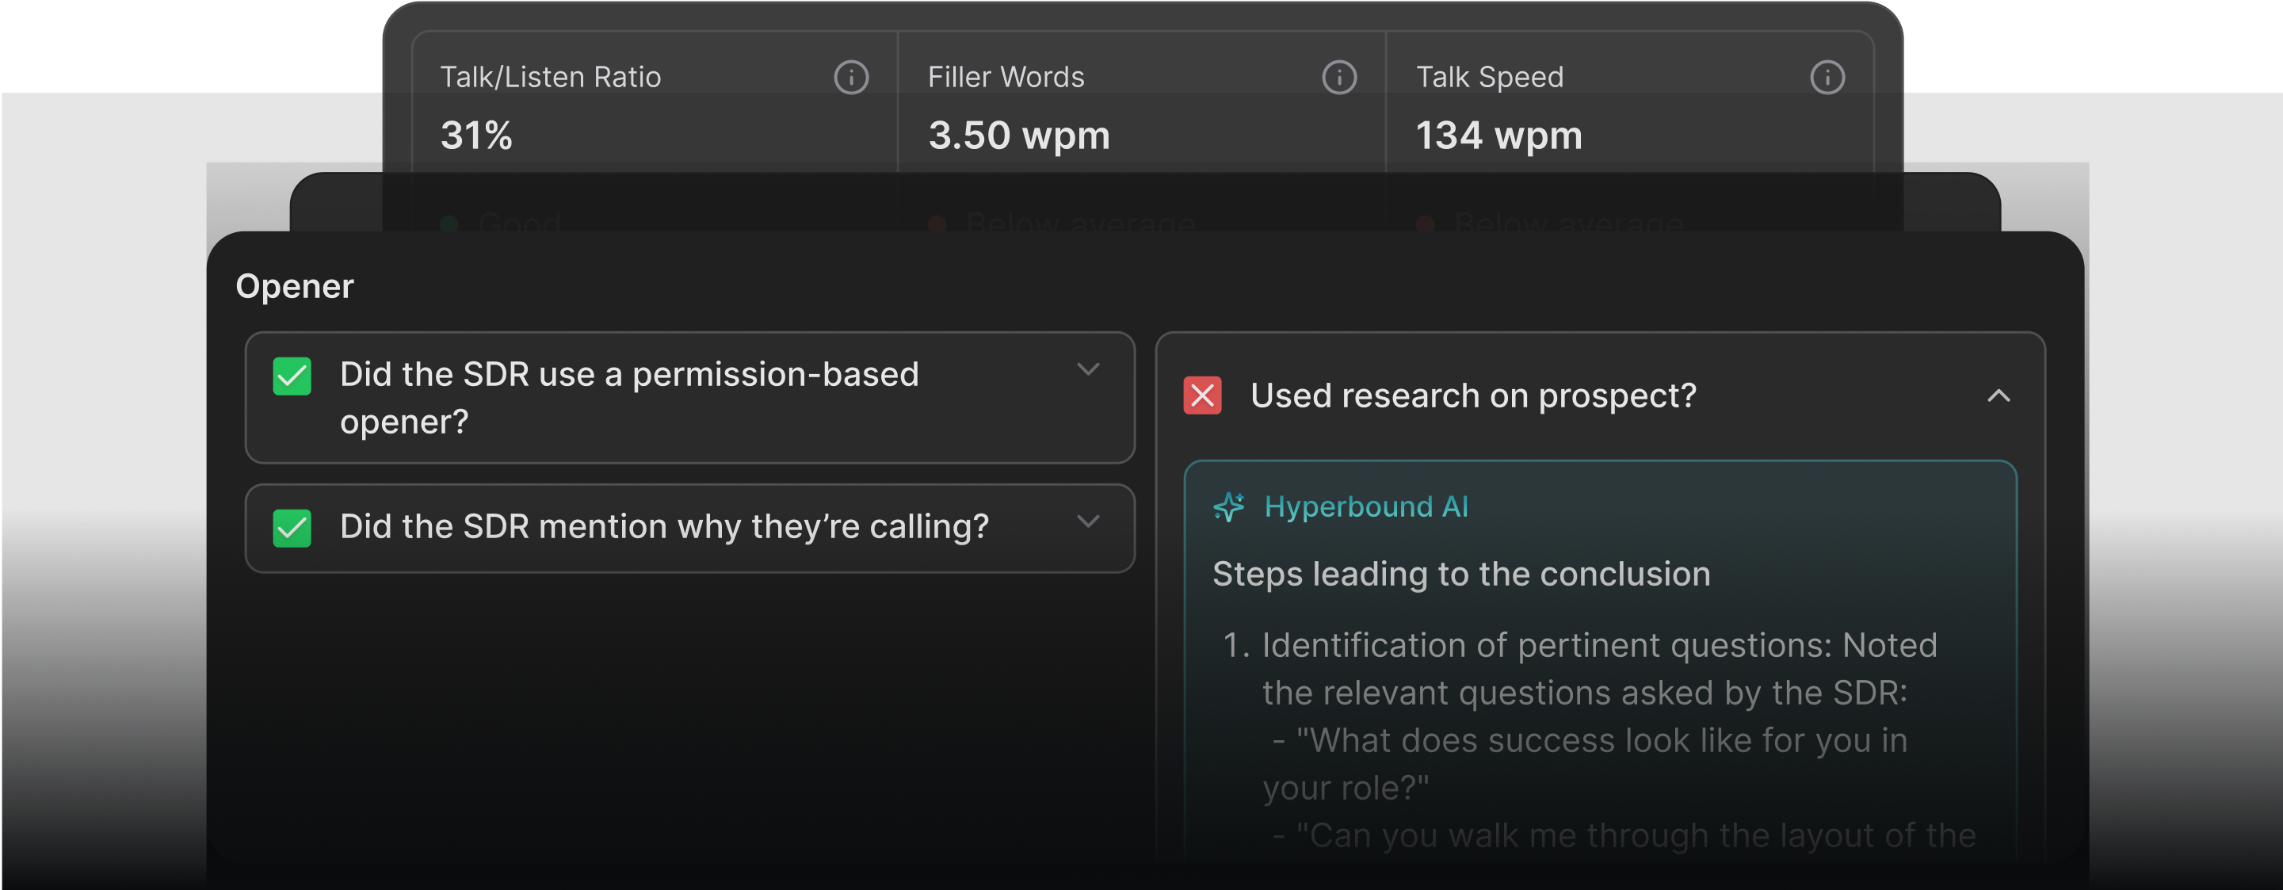Click the 'Hyperbound AI' label

tap(1365, 507)
